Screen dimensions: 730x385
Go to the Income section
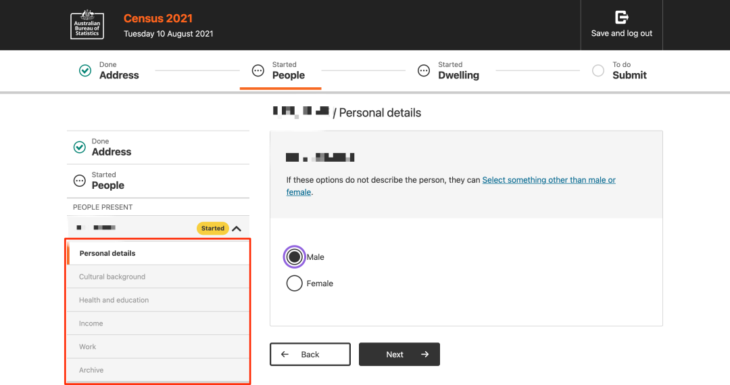(x=91, y=323)
